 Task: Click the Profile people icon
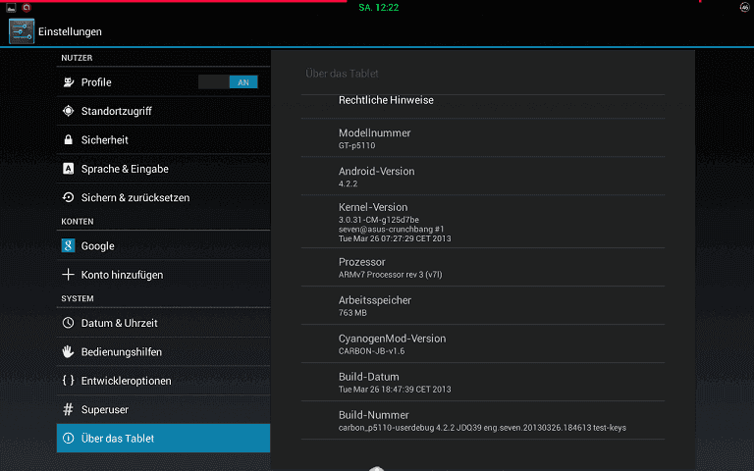click(x=69, y=82)
